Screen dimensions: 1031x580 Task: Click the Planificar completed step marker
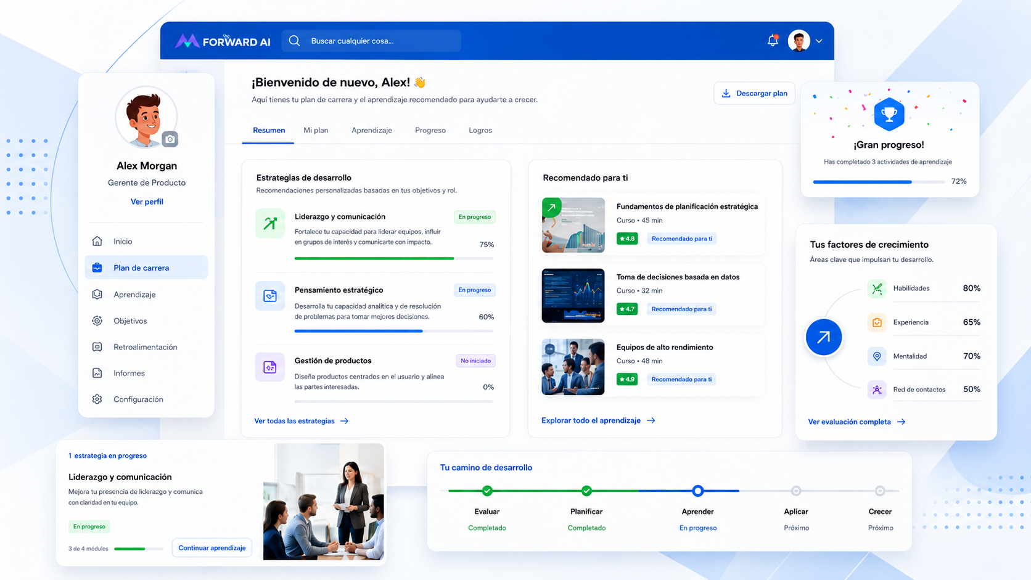tap(586, 491)
